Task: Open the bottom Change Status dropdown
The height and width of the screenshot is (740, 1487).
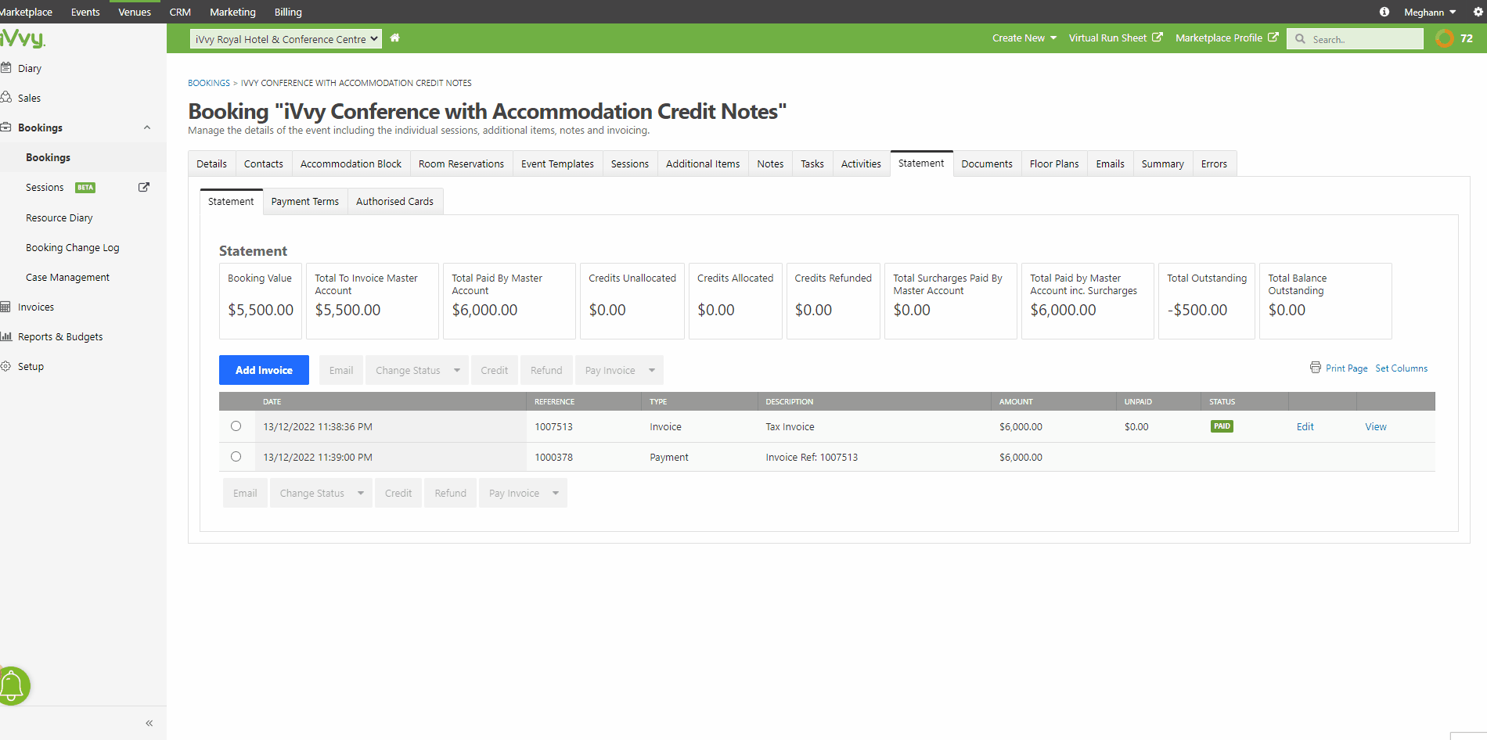Action: [x=321, y=493]
